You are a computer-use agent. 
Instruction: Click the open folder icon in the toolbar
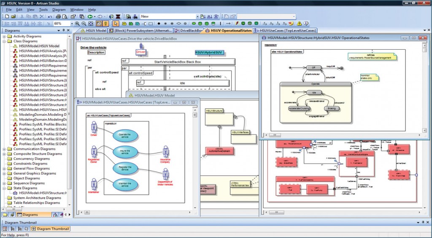(13, 16)
